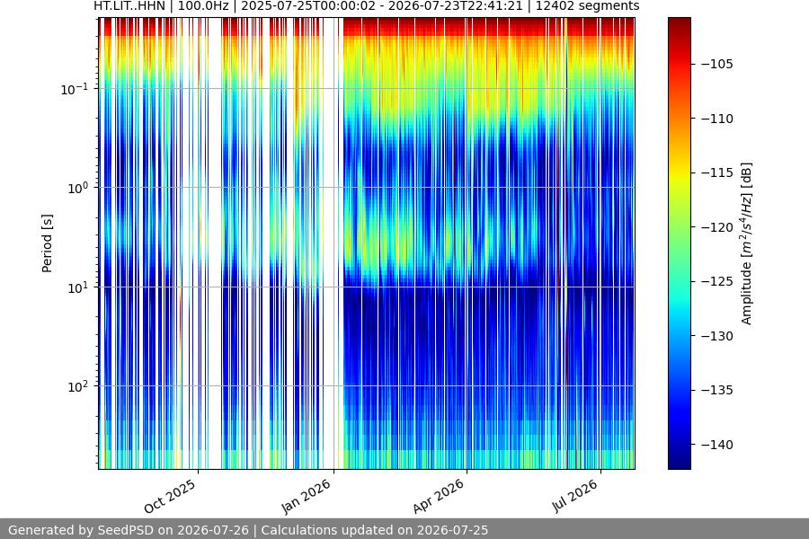Click the −140 colorbar tick label
809x539 pixels.
717,445
